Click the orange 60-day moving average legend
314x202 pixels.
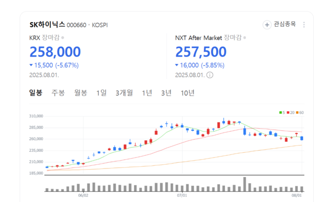pyautogui.click(x=300, y=113)
